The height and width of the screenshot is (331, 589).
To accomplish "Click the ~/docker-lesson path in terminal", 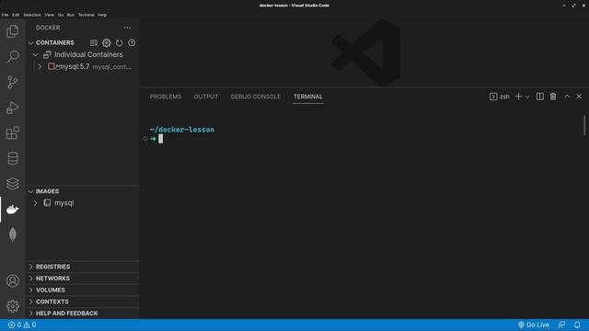I will click(x=182, y=130).
